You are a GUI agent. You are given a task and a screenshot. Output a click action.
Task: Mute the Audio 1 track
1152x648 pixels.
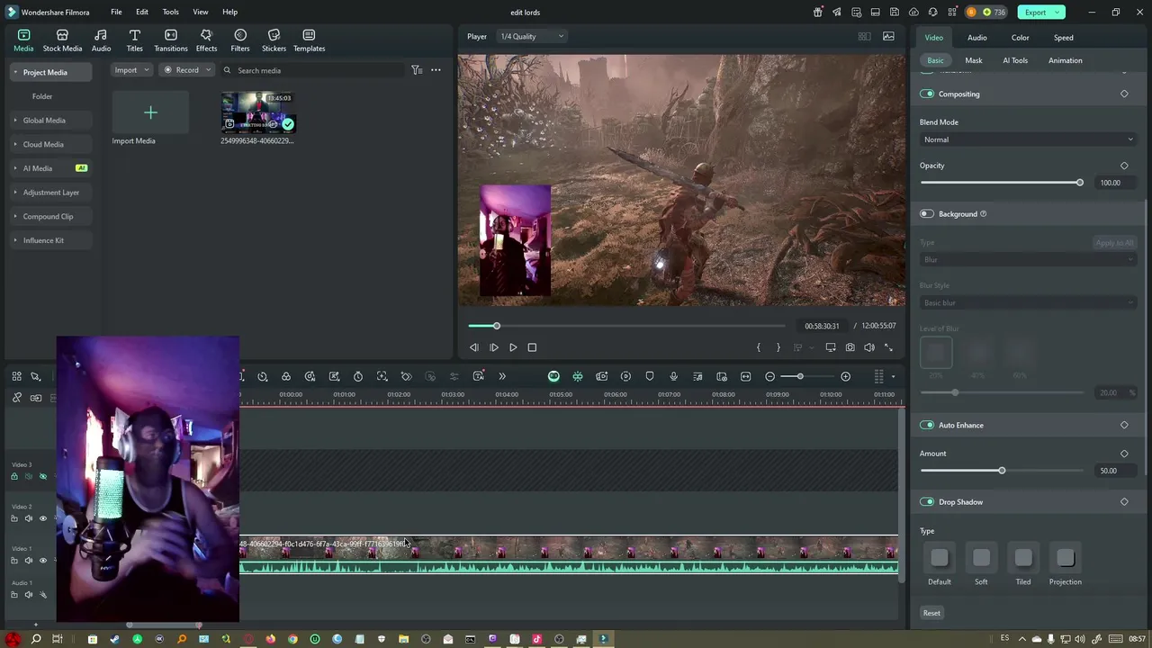coord(28,595)
